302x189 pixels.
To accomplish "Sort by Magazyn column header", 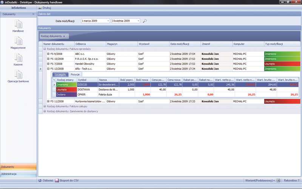I will click(x=122, y=44).
